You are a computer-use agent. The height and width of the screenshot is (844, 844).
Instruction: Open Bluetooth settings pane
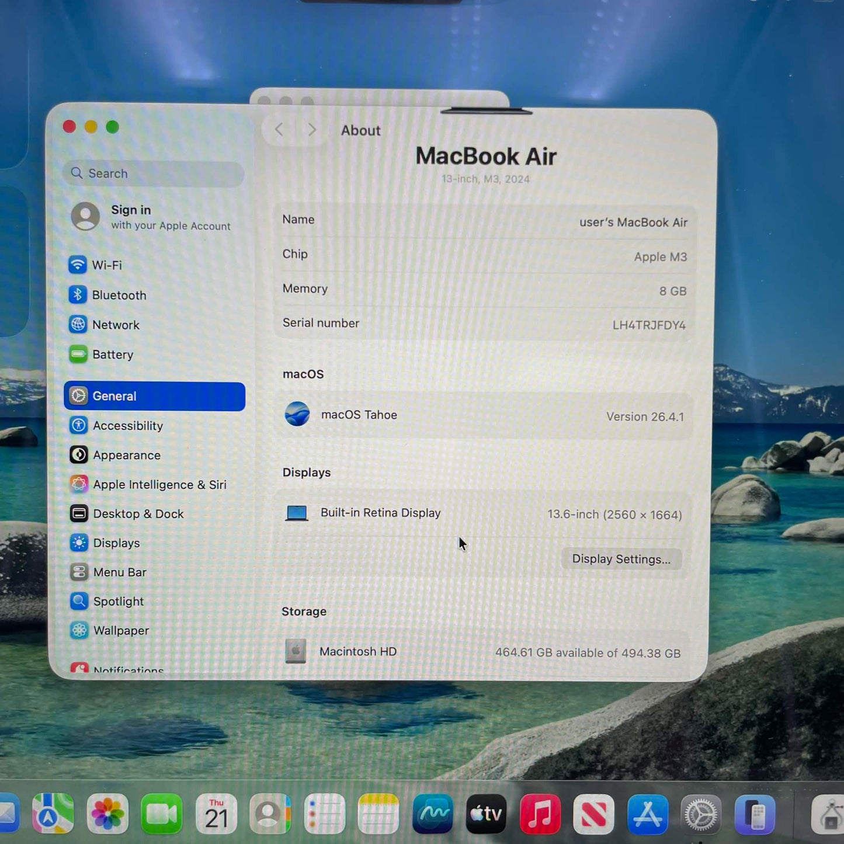[107, 294]
